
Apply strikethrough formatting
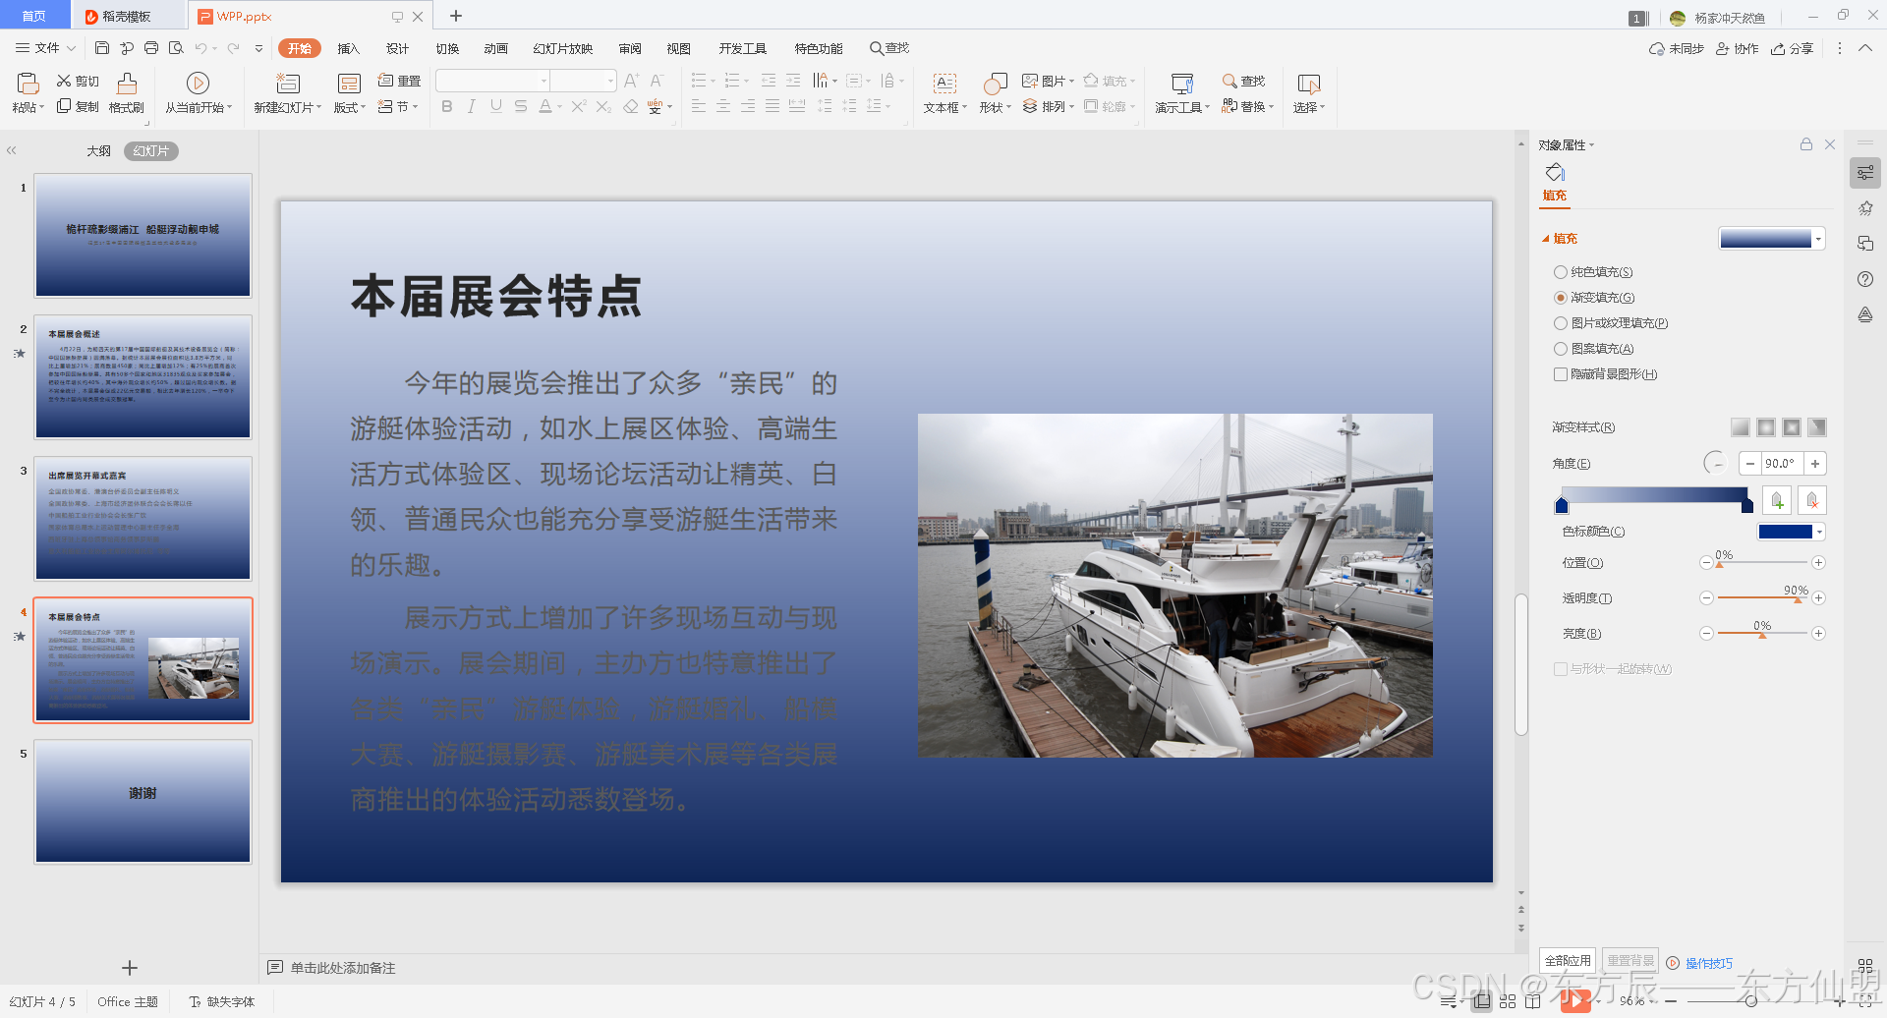[521, 106]
